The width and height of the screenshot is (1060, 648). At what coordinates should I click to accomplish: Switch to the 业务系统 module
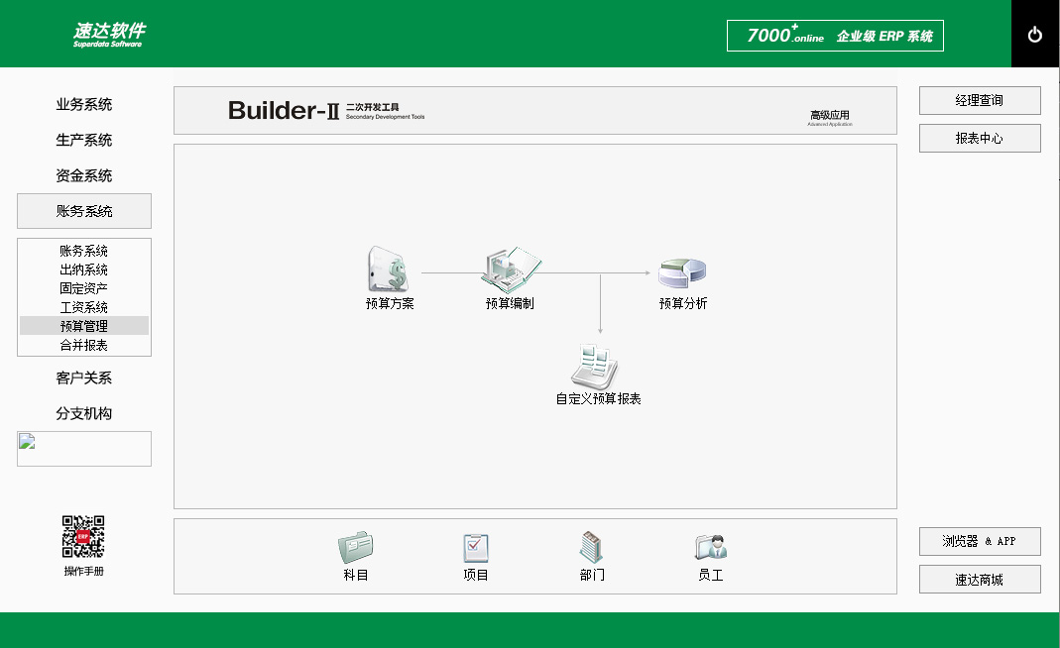83,104
